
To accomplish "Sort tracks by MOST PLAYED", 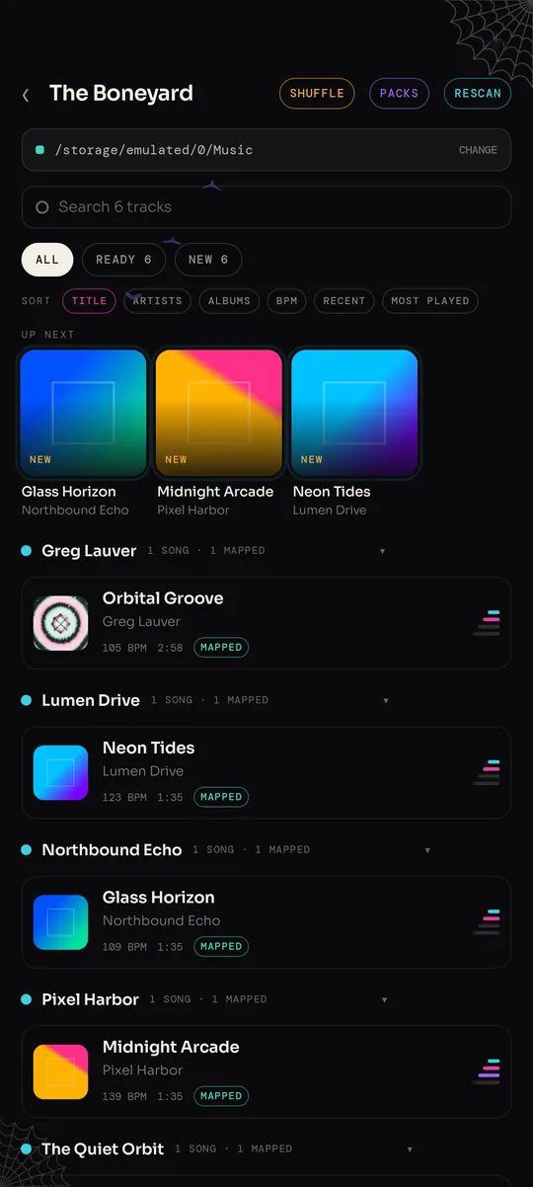I will click(x=430, y=301).
